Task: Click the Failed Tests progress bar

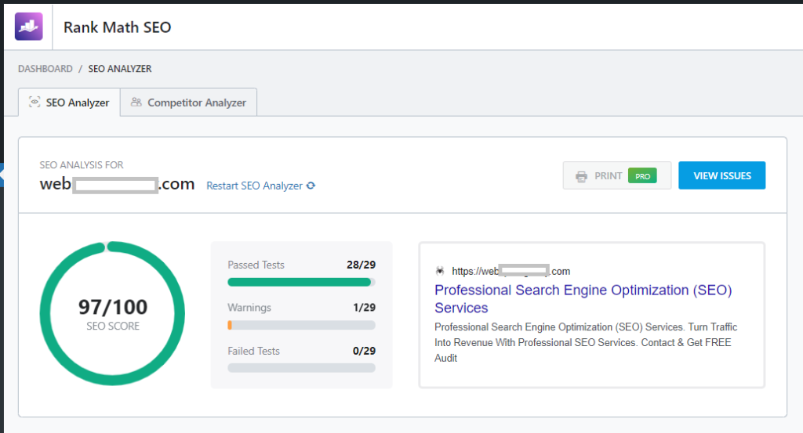Action: point(301,367)
